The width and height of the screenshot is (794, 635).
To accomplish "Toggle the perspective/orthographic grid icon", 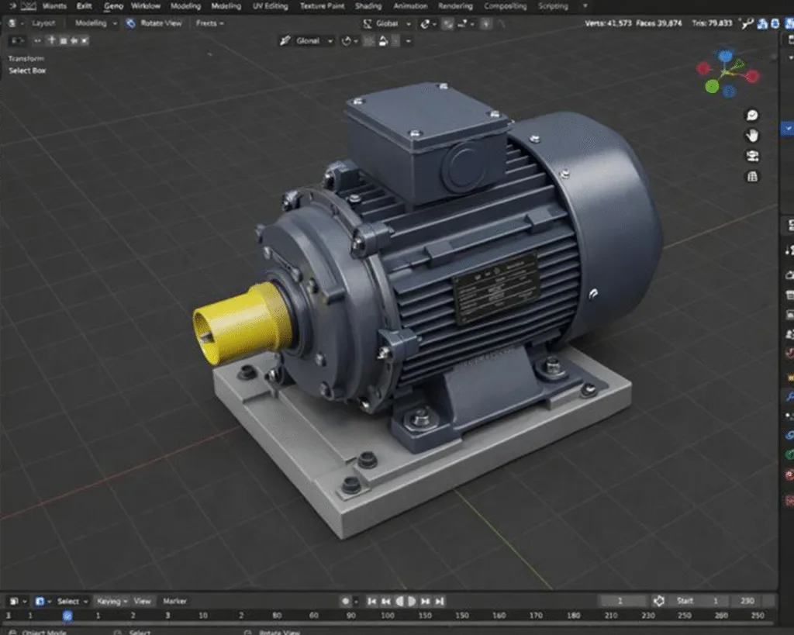I will pyautogui.click(x=752, y=176).
